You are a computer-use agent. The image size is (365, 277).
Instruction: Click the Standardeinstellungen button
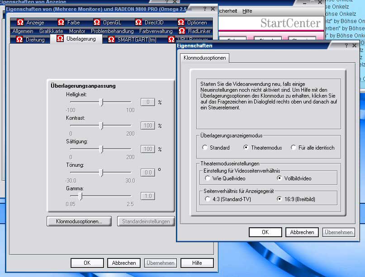pos(146,221)
